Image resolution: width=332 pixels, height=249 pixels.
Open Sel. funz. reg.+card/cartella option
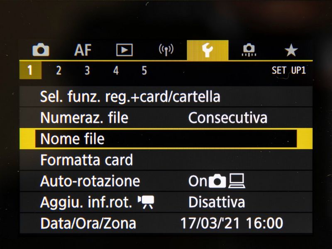130,97
